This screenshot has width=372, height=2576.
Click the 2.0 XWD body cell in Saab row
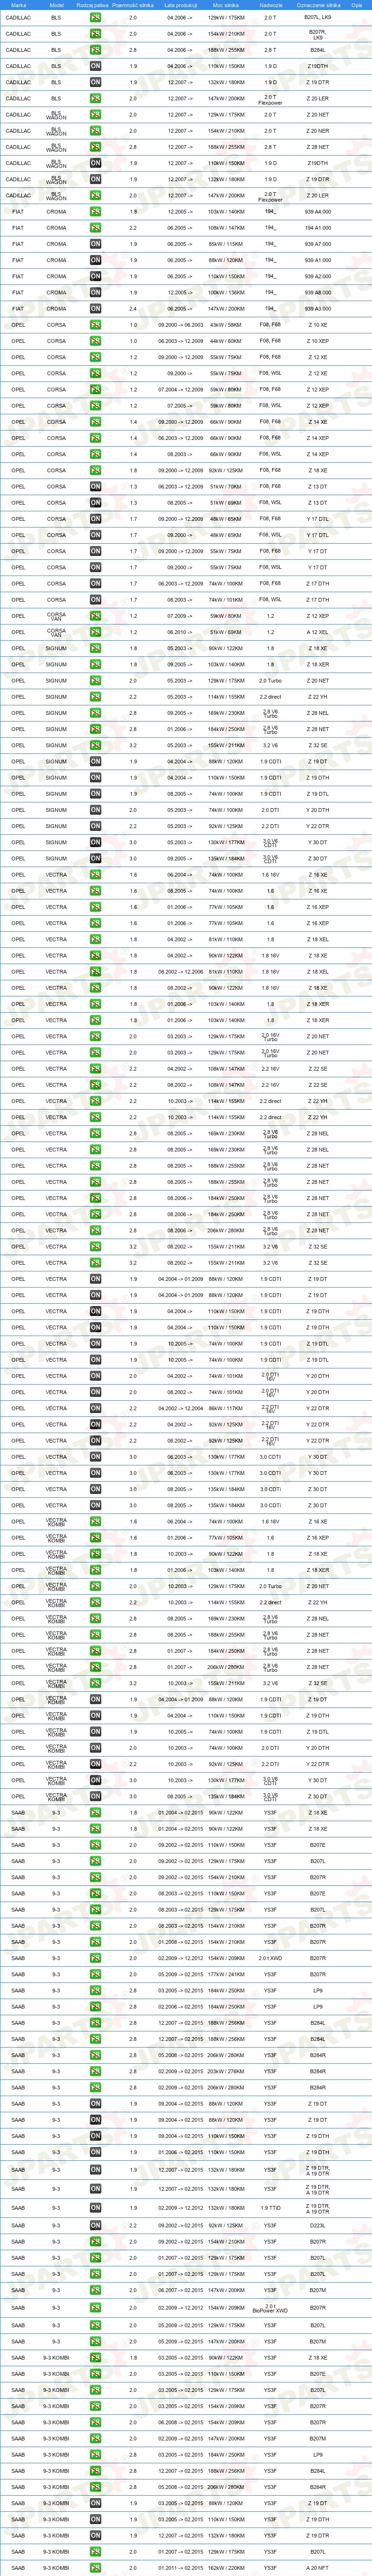click(270, 1958)
